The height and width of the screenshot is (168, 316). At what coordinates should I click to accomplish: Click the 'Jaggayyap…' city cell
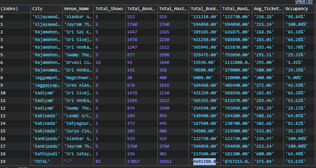point(47,85)
